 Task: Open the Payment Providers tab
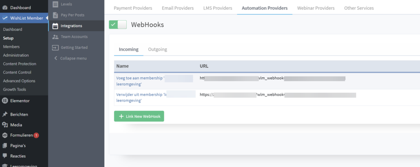133,8
